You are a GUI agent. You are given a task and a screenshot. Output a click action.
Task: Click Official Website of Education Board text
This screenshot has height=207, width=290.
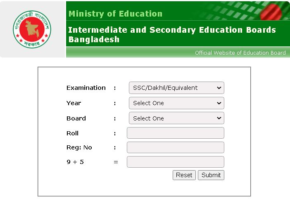coord(240,53)
